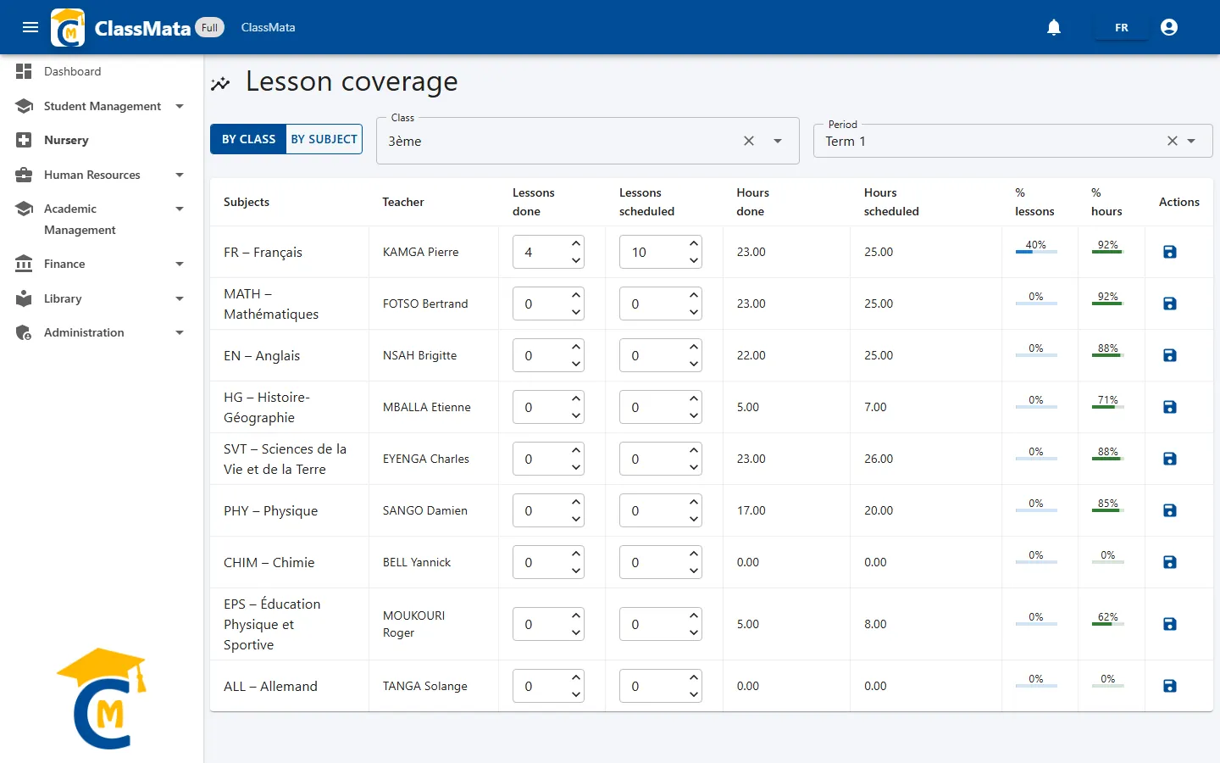This screenshot has height=763, width=1220.
Task: Click Chimie lessons done input field
Action: pyautogui.click(x=548, y=562)
